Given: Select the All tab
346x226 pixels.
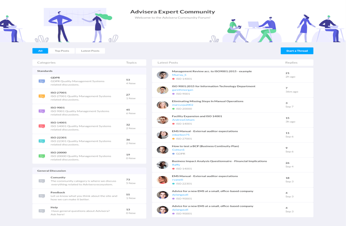Looking at the screenshot, I should (40, 51).
